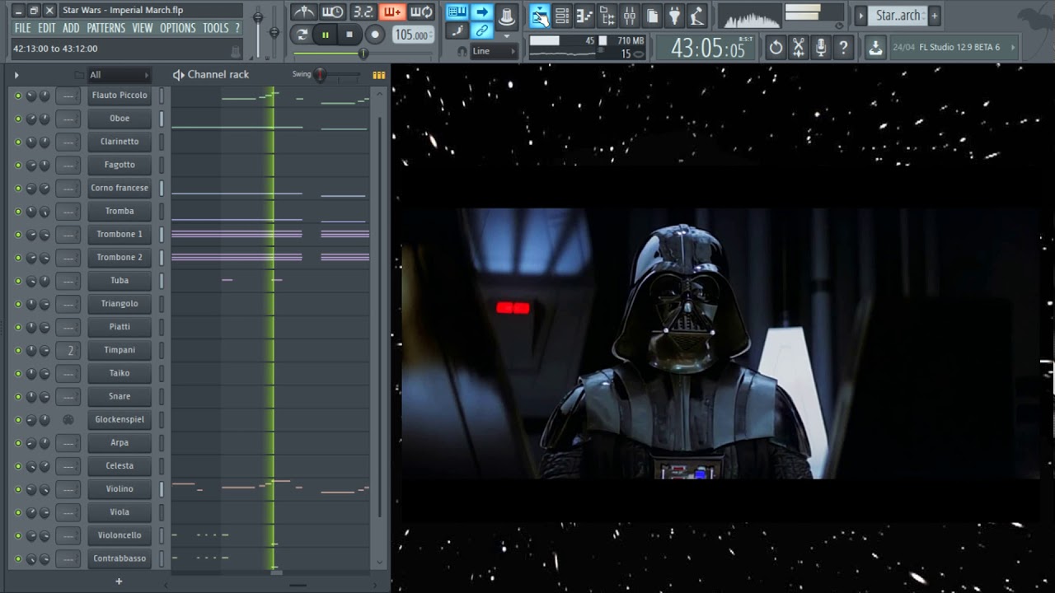Open the Snare mixer track selector

pos(68,396)
